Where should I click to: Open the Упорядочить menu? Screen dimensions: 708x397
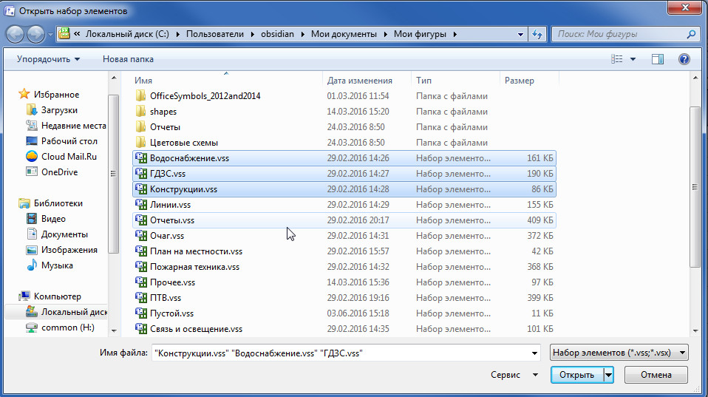coord(48,59)
